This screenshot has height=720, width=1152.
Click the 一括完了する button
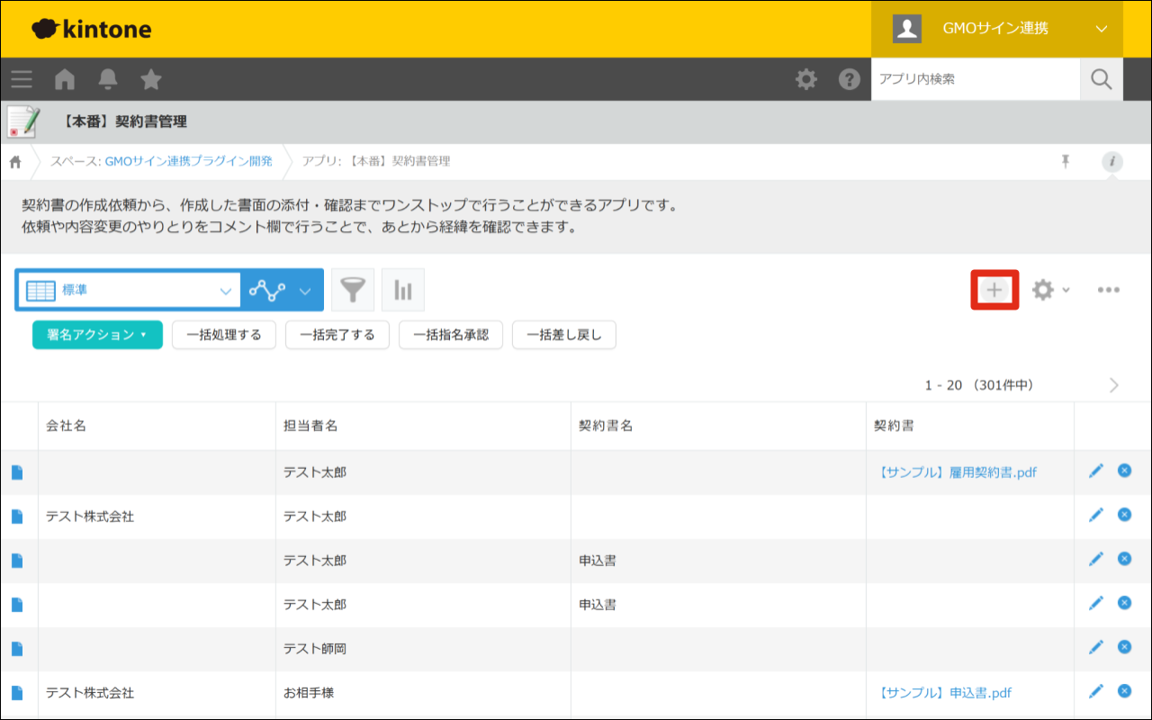[337, 335]
